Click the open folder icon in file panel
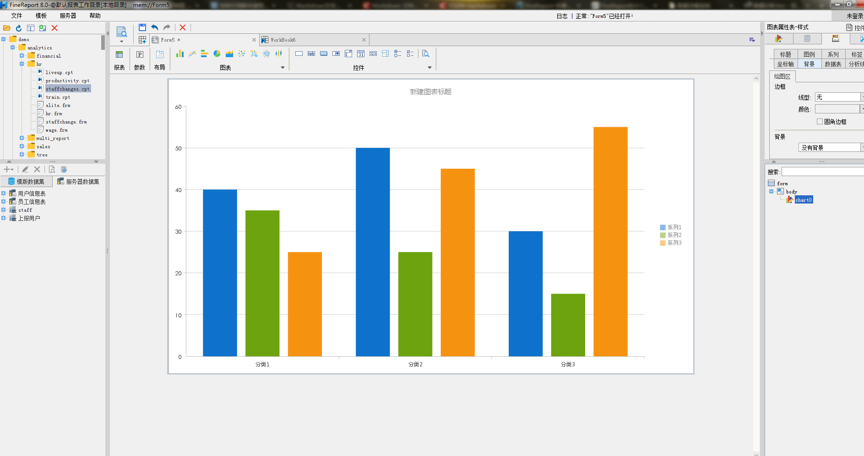Image resolution: width=864 pixels, height=456 pixels. coord(7,28)
